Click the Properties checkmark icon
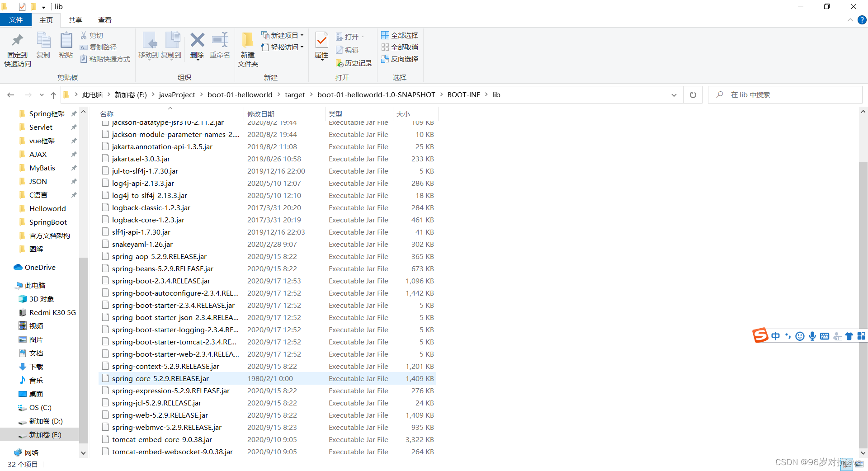This screenshot has height=471, width=868. 321,40
